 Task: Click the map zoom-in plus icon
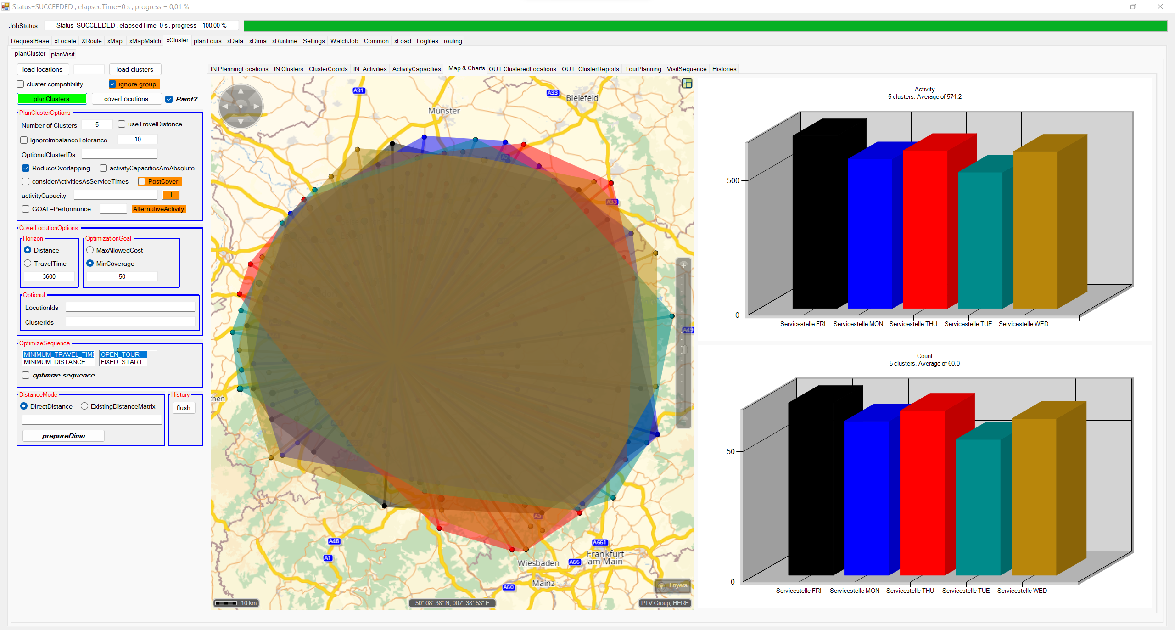click(x=683, y=265)
